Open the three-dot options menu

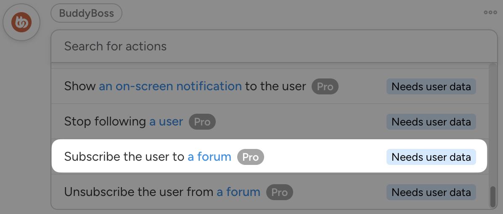490,13
